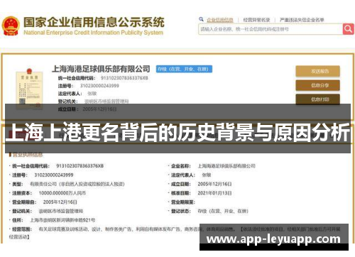Click the red search magnifier button
Screen dimensions: 355x257
coord(348,29)
